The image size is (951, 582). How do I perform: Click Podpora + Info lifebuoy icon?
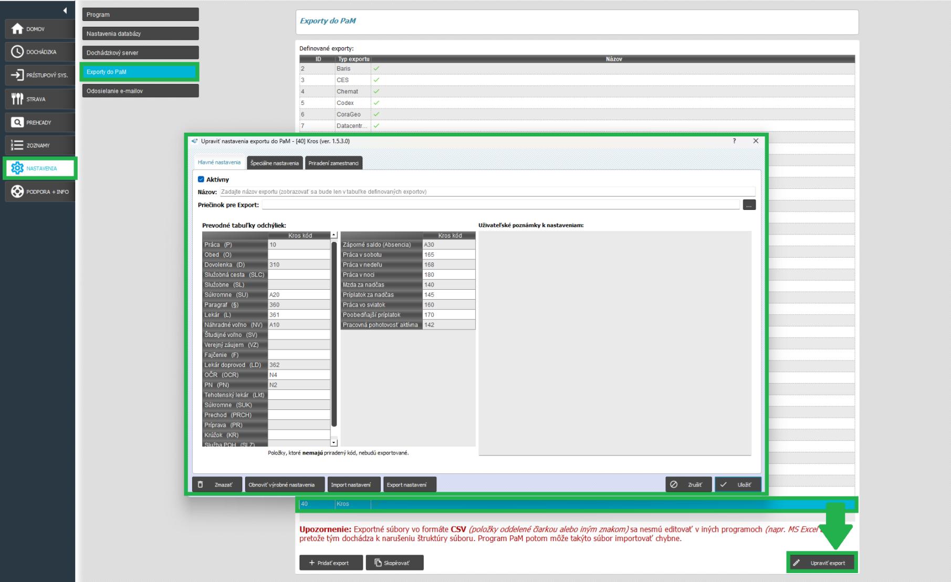17,192
